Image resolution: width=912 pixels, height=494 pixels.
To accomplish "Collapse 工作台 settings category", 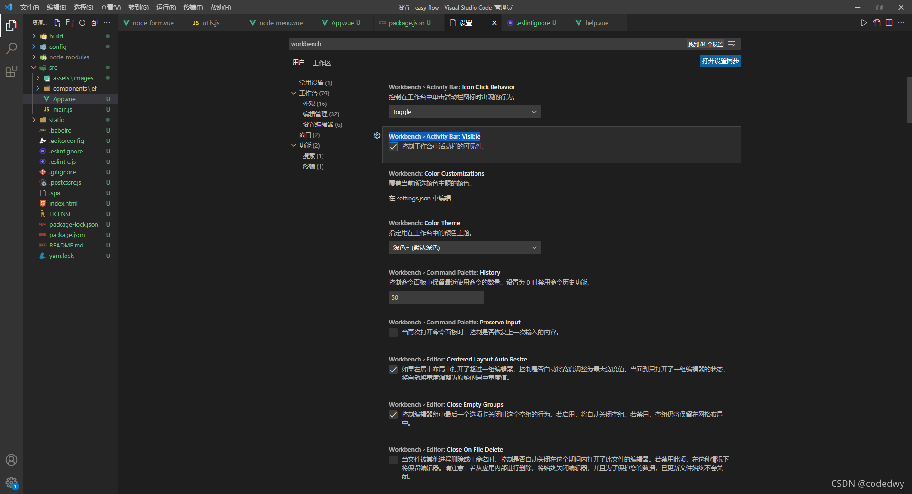I will (x=294, y=93).
